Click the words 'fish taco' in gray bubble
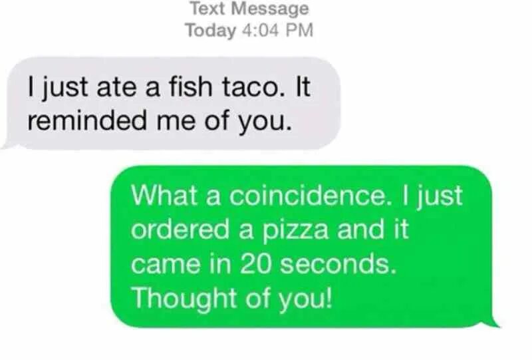 (x=225, y=87)
